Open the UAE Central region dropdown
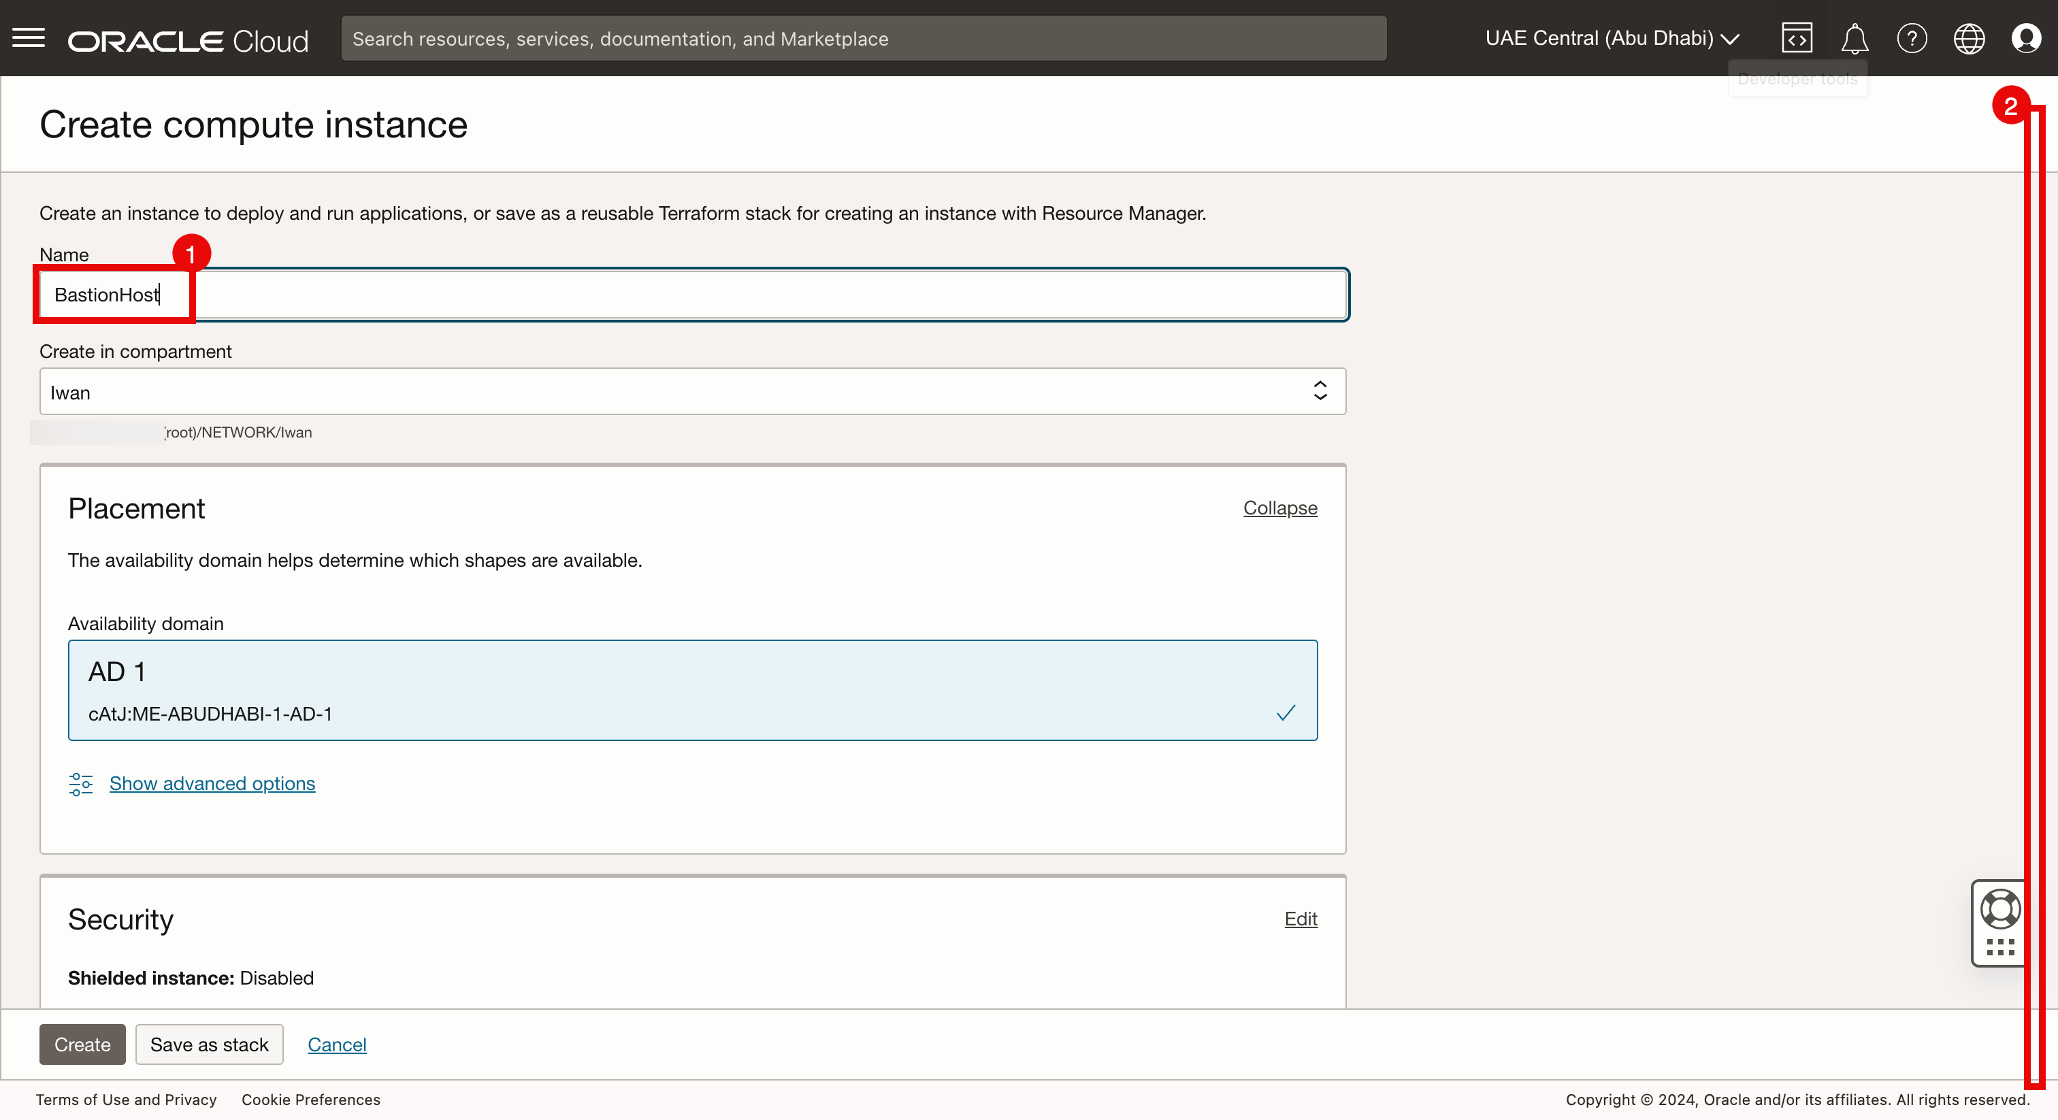The height and width of the screenshot is (1120, 2058). 1612,38
